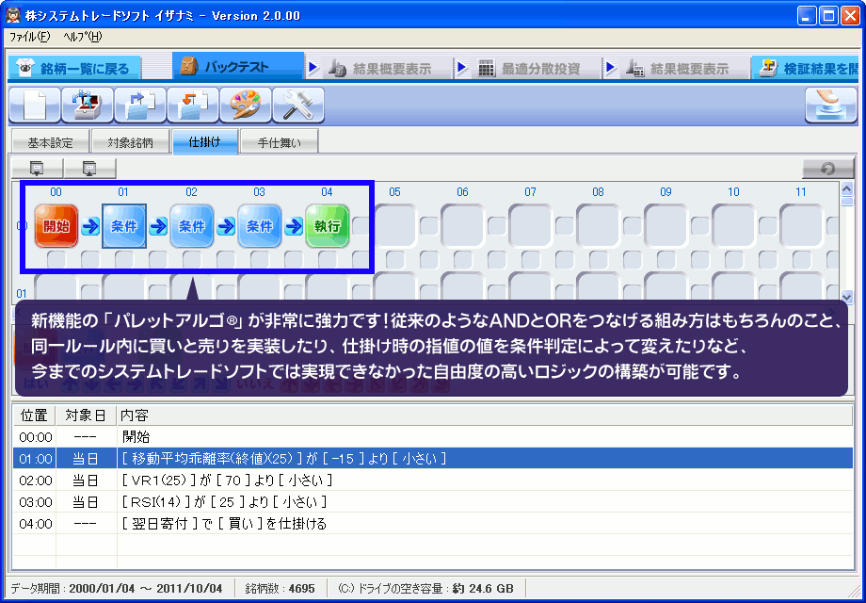Switch to the 対象銘柄 sub-tab
This screenshot has height=603, width=866.
130,142
